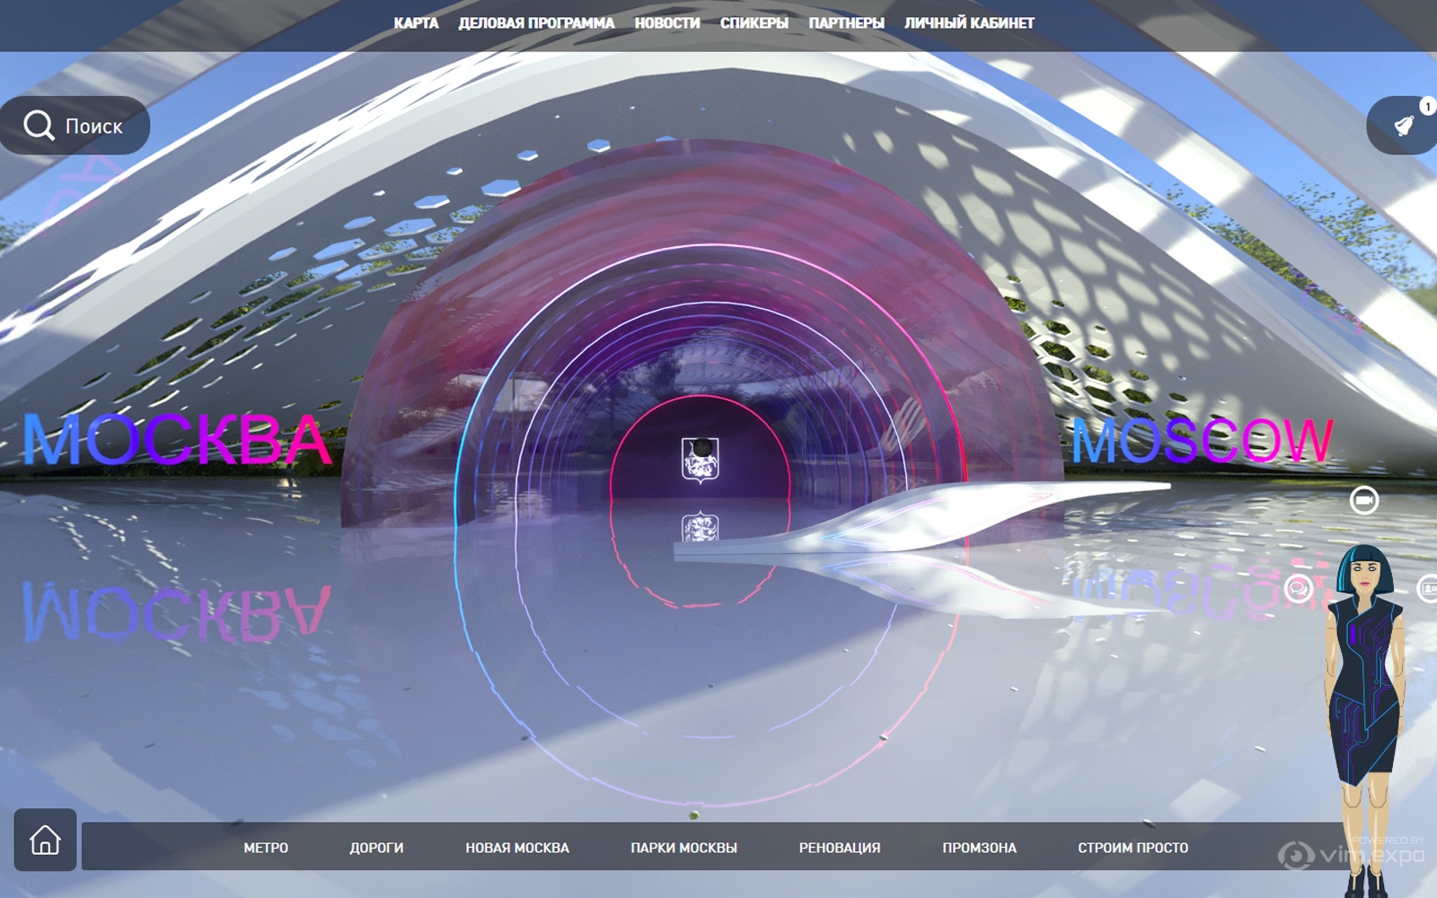
Task: Go to НОВОСТИ section
Action: 666,23
